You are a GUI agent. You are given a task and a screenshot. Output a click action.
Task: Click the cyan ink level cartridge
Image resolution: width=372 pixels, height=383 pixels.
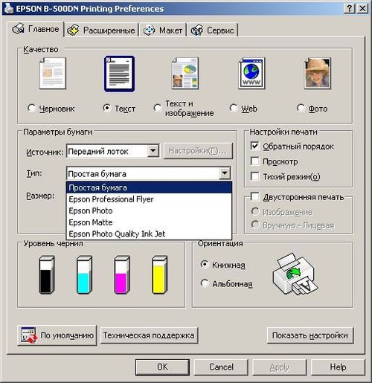click(84, 275)
